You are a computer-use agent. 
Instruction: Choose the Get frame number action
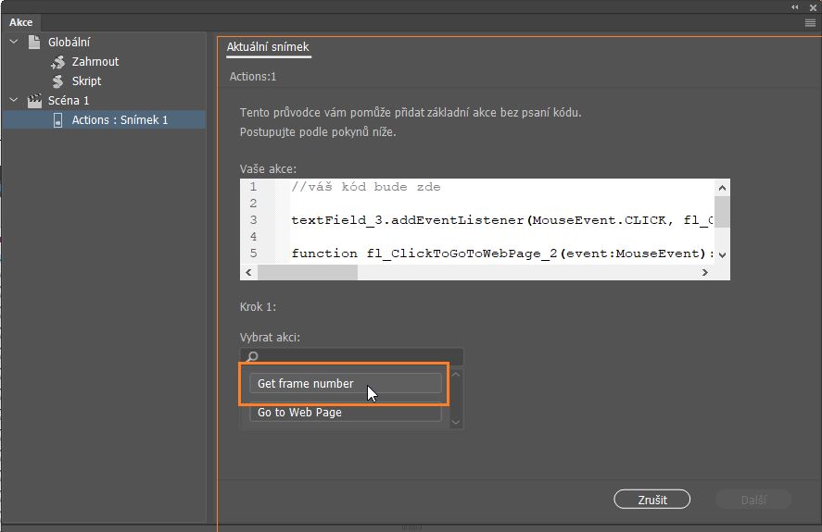(346, 383)
